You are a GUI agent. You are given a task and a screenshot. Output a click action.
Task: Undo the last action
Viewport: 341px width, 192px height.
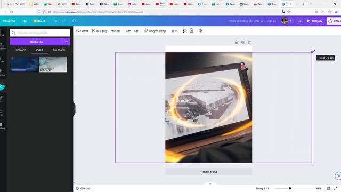click(55, 21)
